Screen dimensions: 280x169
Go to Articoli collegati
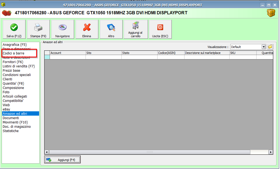point(15,96)
